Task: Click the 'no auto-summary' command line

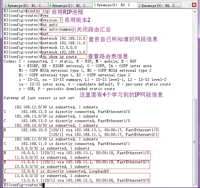Action: [58, 29]
